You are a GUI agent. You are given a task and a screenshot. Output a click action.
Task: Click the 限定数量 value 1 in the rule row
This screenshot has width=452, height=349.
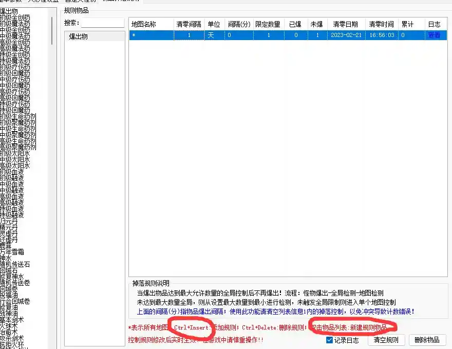pos(269,35)
